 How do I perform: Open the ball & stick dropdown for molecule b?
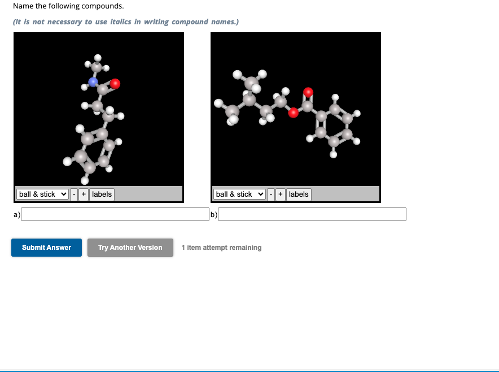tap(238, 194)
